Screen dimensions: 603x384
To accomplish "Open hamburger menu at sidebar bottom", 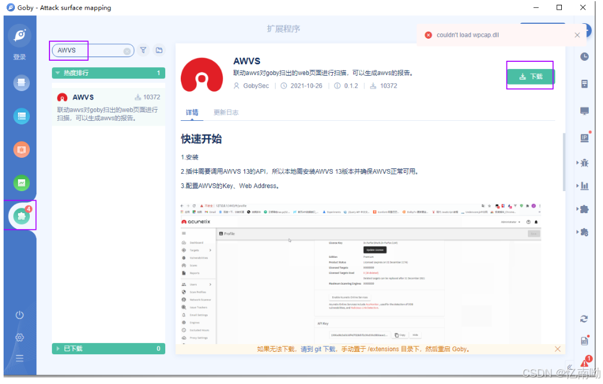I will 20,358.
